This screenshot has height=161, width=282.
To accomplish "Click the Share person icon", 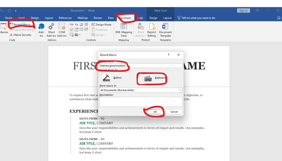I will (279, 18).
